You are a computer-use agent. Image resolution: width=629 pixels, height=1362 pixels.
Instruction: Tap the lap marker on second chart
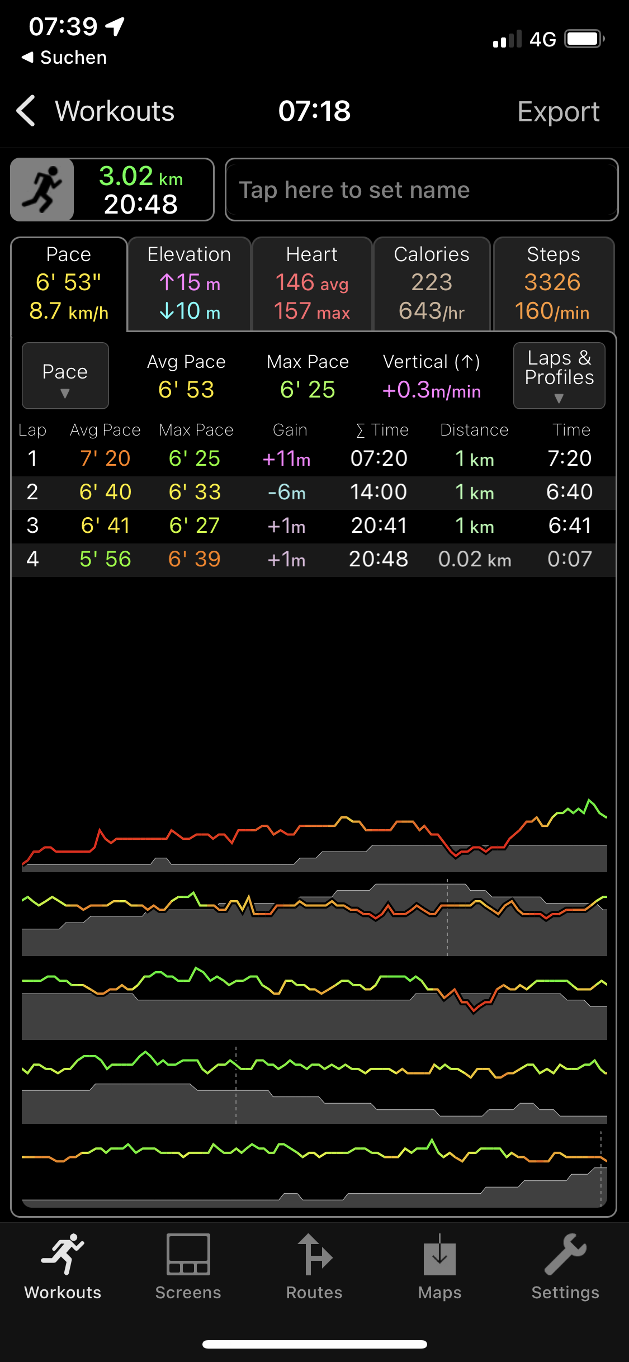point(447,917)
